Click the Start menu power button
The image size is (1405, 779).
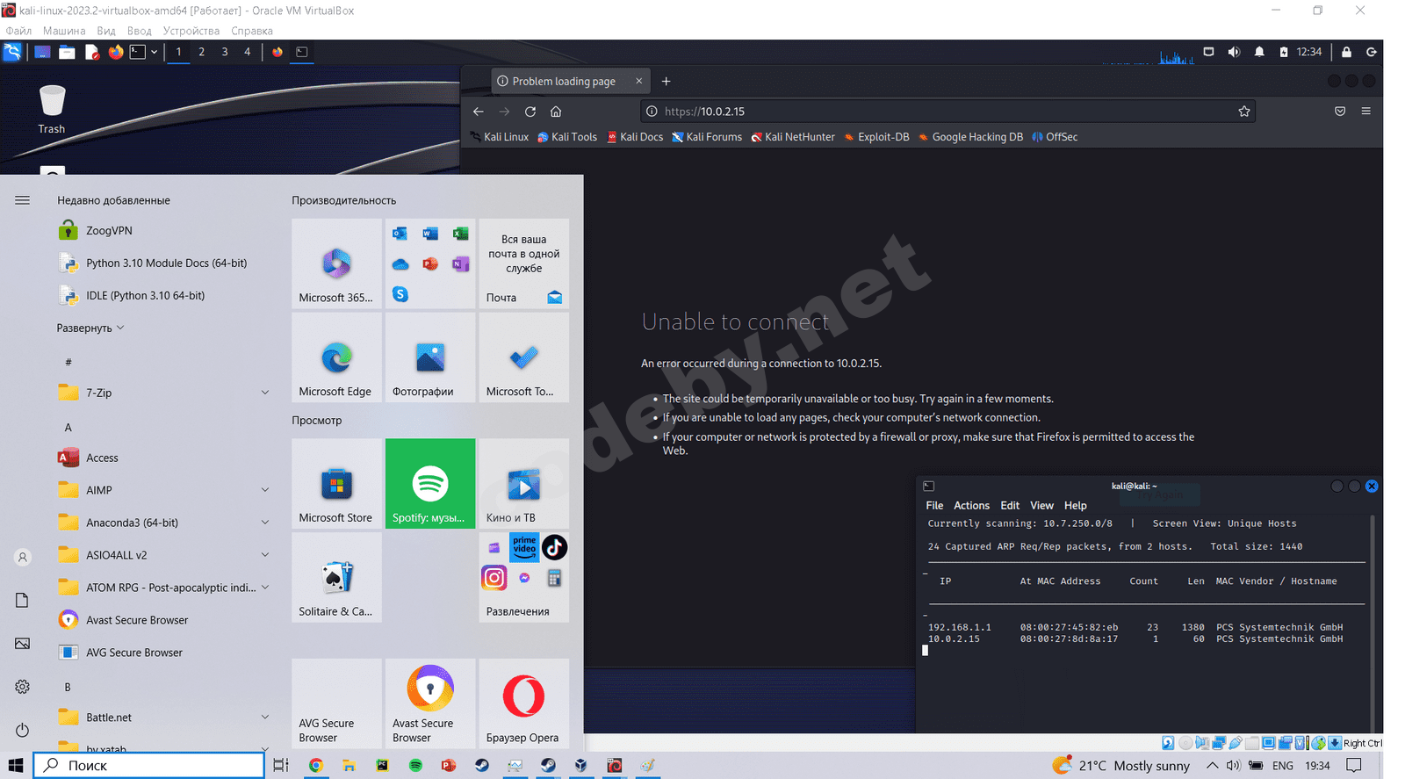coord(23,730)
